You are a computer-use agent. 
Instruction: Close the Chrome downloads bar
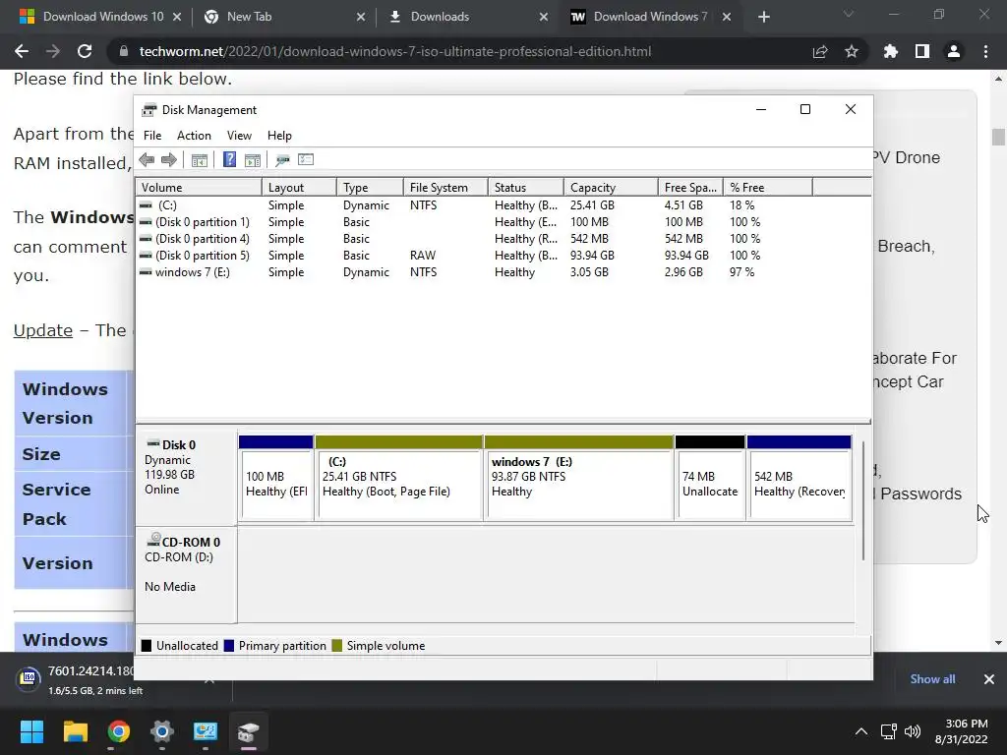(989, 679)
